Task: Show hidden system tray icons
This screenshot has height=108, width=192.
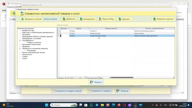Action: 153,105
